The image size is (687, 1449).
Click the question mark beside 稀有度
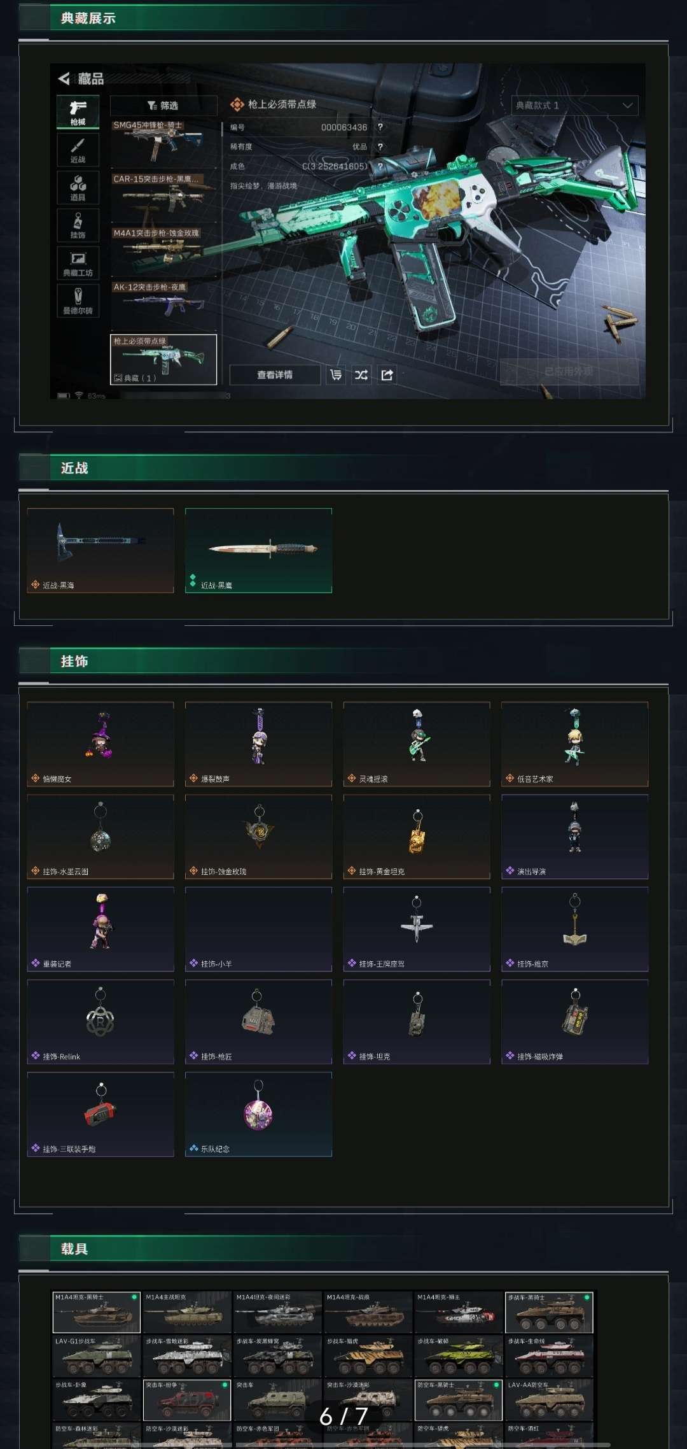[380, 146]
